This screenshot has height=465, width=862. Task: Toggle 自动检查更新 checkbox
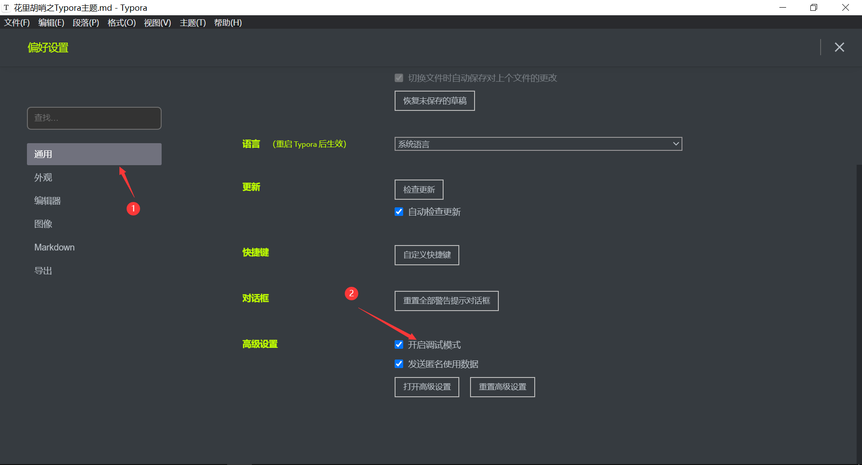coord(399,211)
